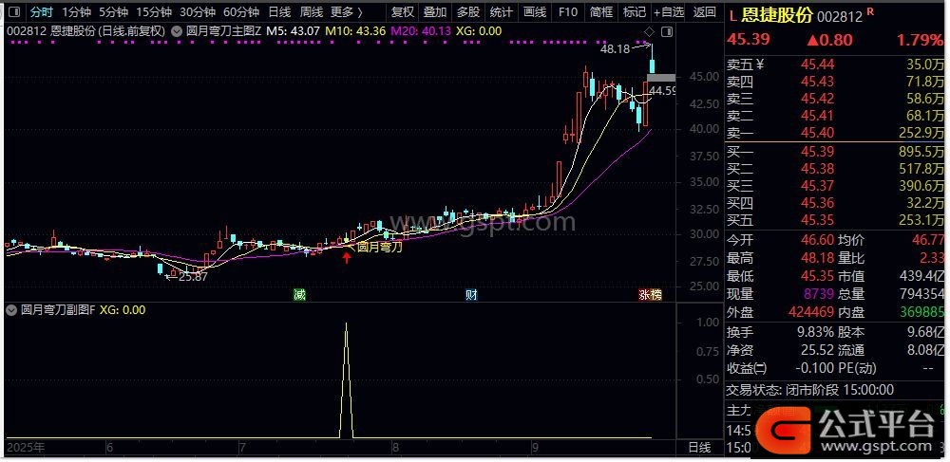Open the 统计 statistics tool

[x=501, y=11]
